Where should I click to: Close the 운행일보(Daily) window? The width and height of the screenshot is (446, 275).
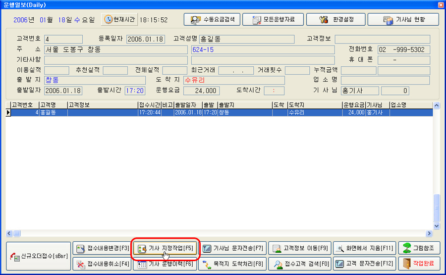click(441, 4)
